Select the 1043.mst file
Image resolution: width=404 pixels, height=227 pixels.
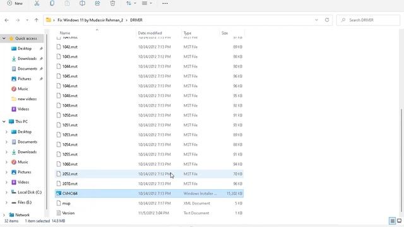click(x=150, y=57)
